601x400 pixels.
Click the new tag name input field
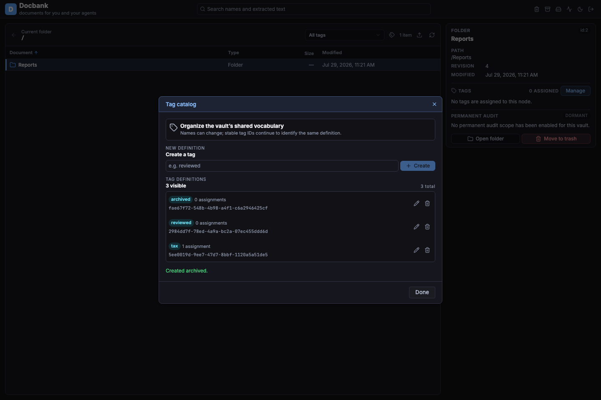click(x=282, y=166)
